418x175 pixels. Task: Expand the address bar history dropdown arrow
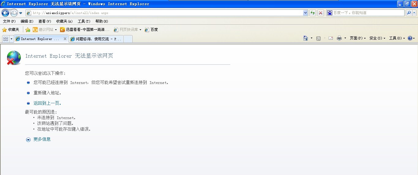point(305,13)
